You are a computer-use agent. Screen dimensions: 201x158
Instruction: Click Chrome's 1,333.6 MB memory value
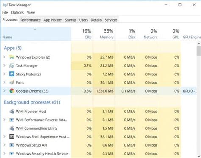coord(105,91)
